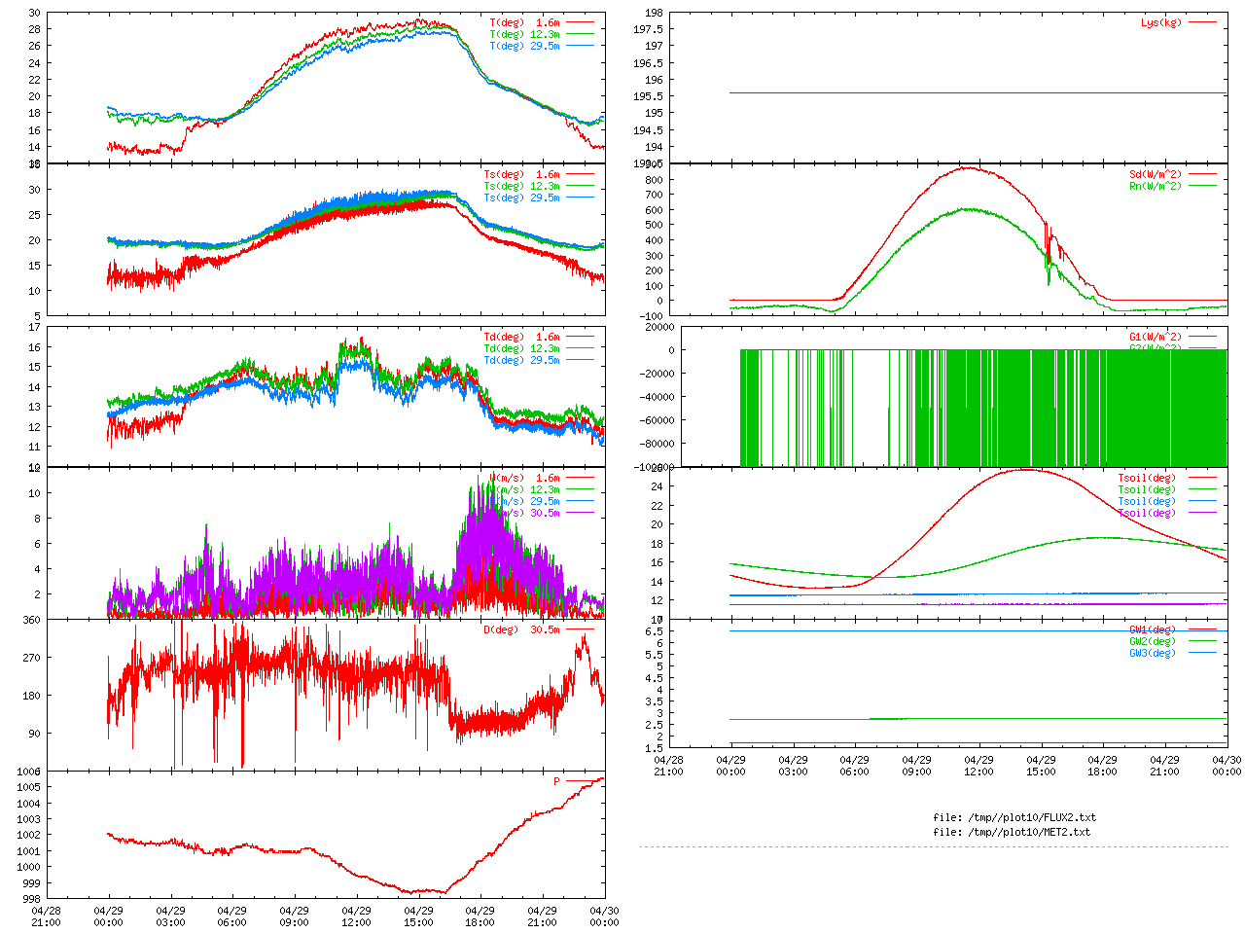Click the 'file: /tmp//plot10/MET2.txt' footer line
Image resolution: width=1245 pixels, height=934 pixels.
coord(1012,832)
